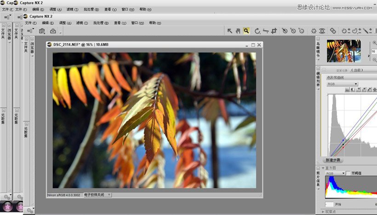
Task: Select the direct selection arrow tool
Action: (229, 31)
